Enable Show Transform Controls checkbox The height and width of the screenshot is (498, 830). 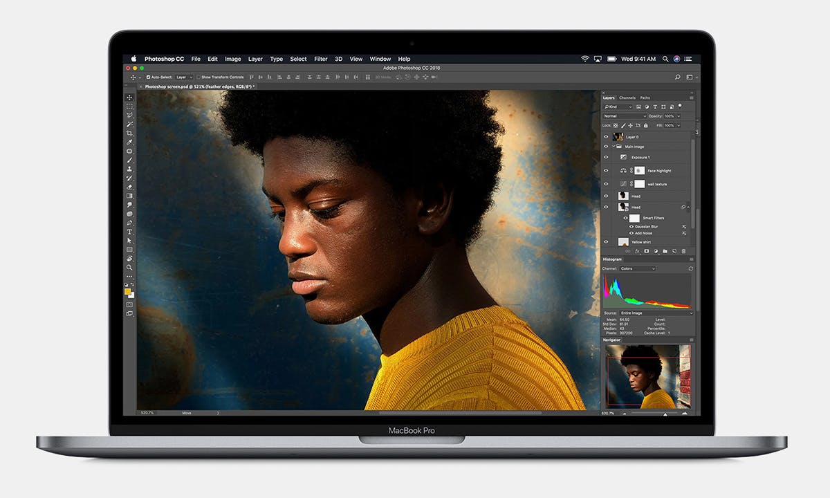(198, 77)
